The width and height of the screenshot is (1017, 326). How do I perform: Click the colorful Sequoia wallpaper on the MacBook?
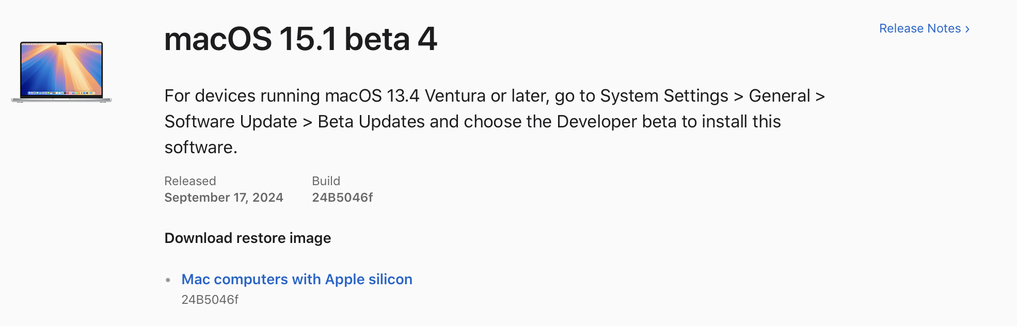click(61, 67)
